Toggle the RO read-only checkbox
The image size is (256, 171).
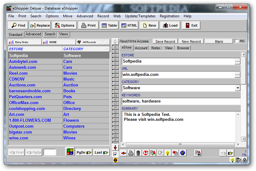(x=236, y=41)
